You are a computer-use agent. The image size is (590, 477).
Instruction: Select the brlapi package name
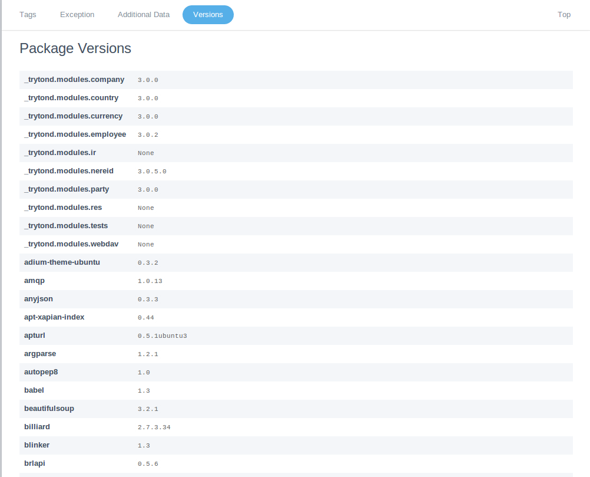[x=35, y=463]
